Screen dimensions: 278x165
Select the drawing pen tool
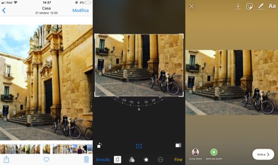click(x=261, y=6)
